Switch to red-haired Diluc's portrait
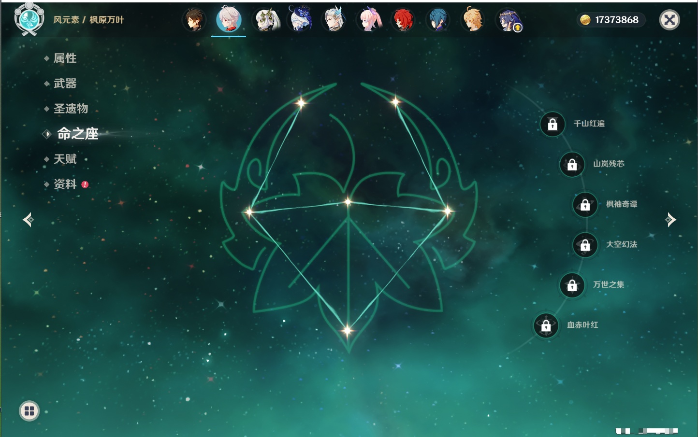Image resolution: width=698 pixels, height=437 pixels. tap(403, 20)
